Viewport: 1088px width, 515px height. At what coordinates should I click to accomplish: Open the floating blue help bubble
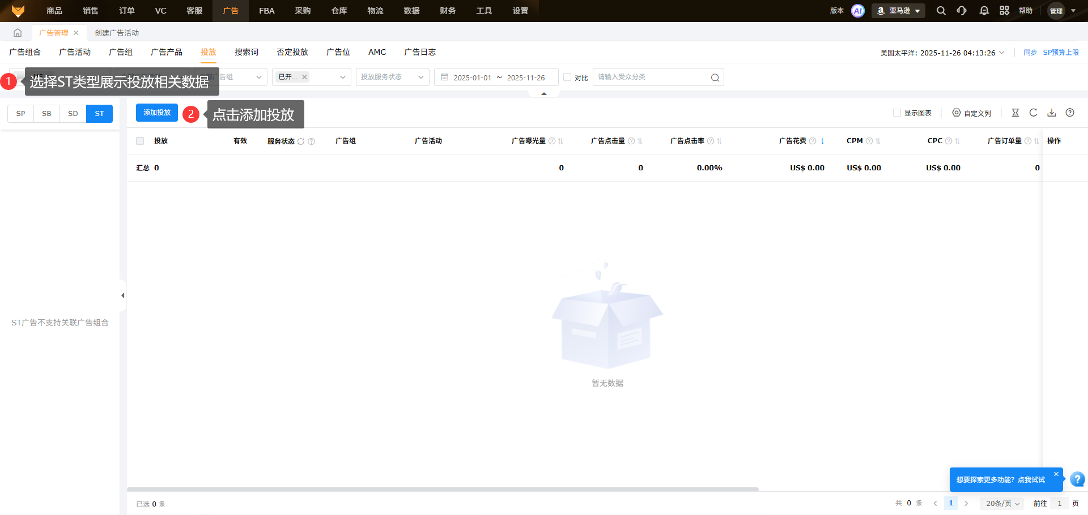1077,479
